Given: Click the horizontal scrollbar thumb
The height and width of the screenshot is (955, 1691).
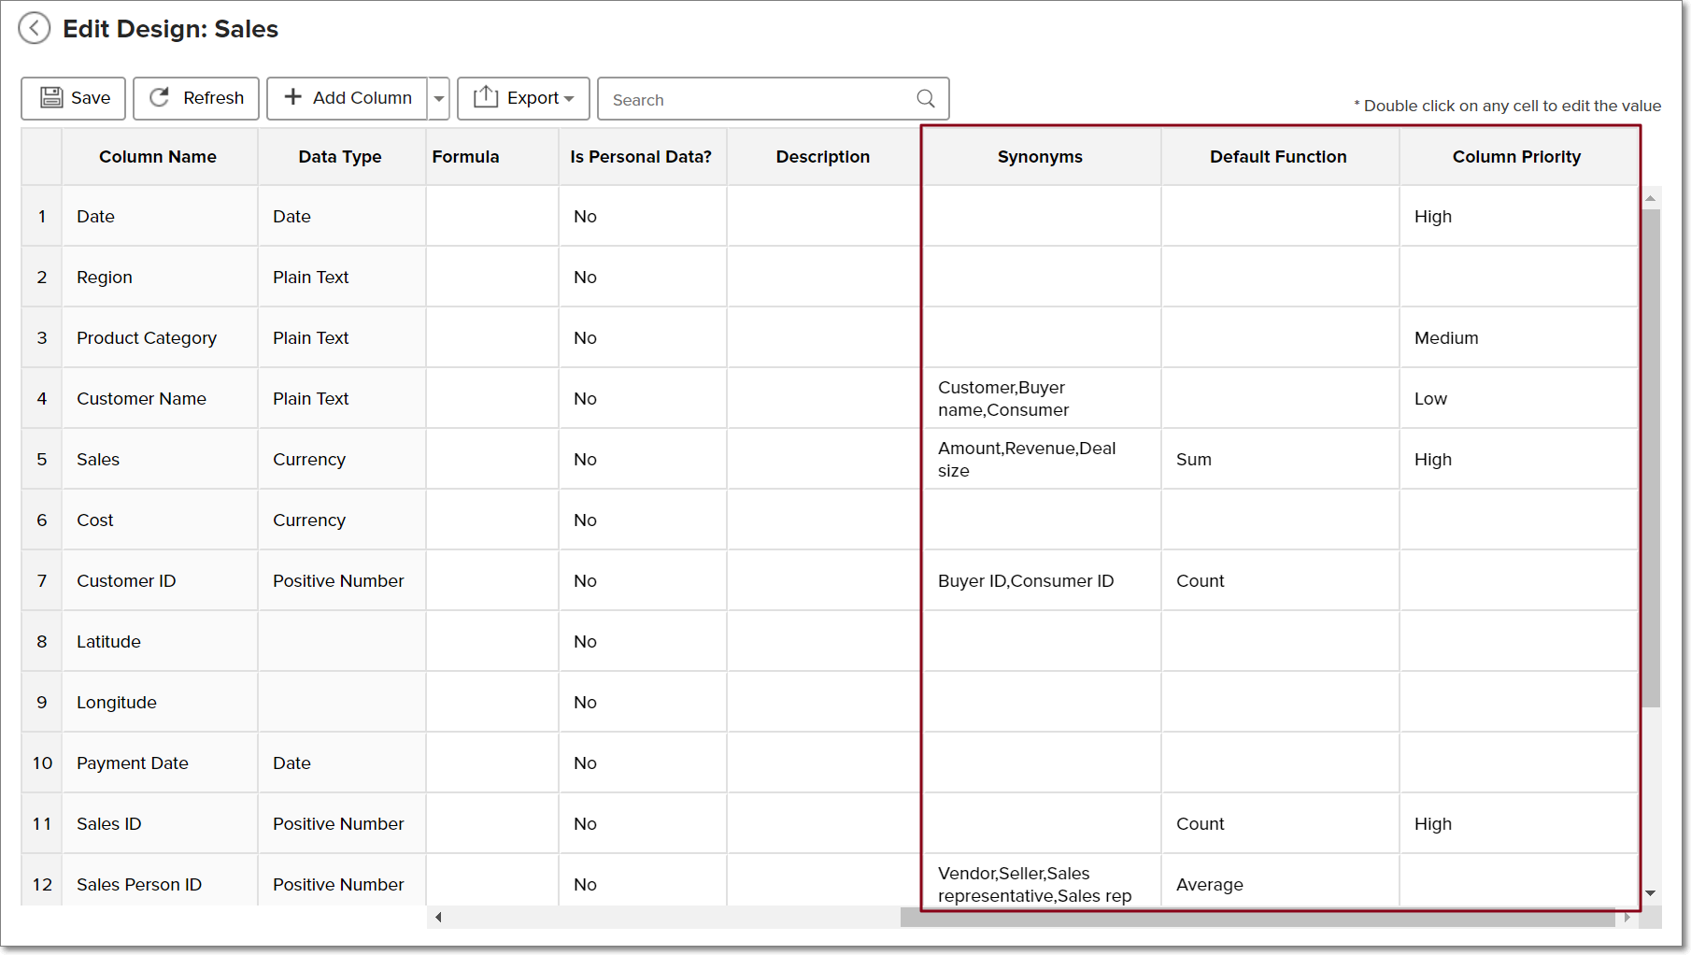Looking at the screenshot, I should 1257,918.
